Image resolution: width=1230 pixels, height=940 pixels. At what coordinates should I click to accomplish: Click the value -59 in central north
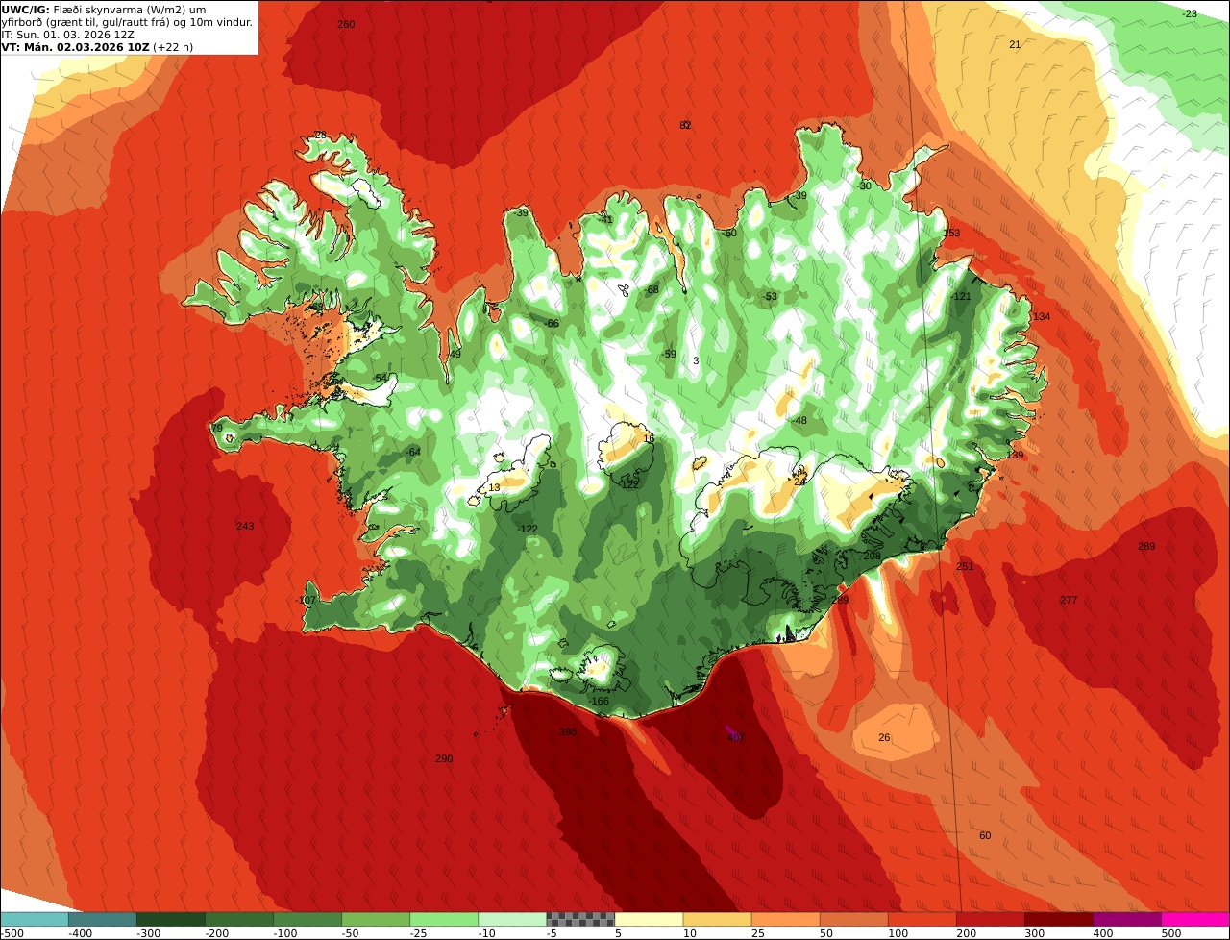(x=668, y=354)
